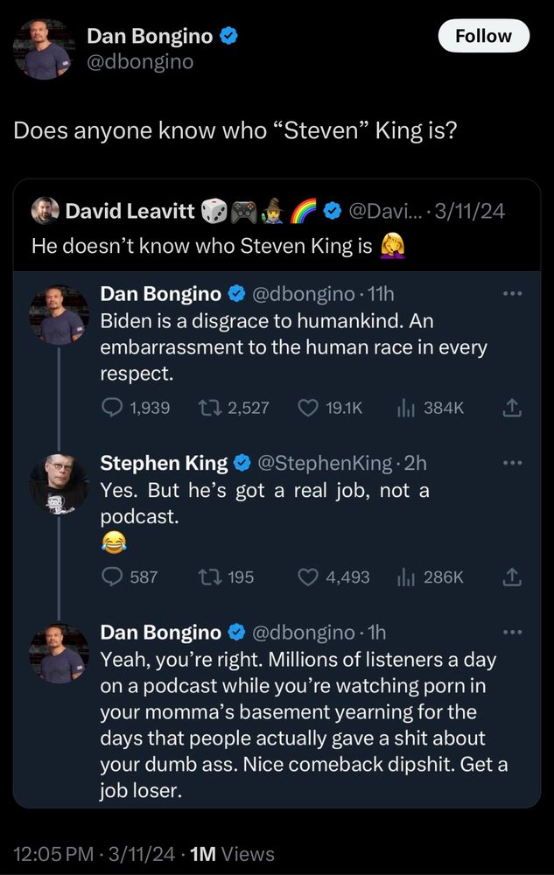Like Stephen King's tweet with 4,493 likes
Viewport: 554px width, 875px height.
308,577
